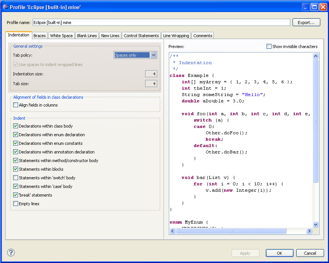Select the Control Statements tab
The height and width of the screenshot is (263, 329).
coord(141,36)
